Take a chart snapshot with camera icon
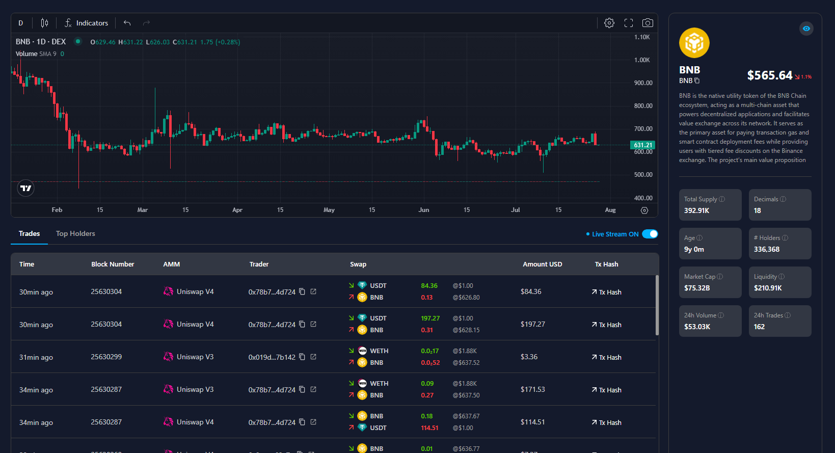 pyautogui.click(x=648, y=23)
